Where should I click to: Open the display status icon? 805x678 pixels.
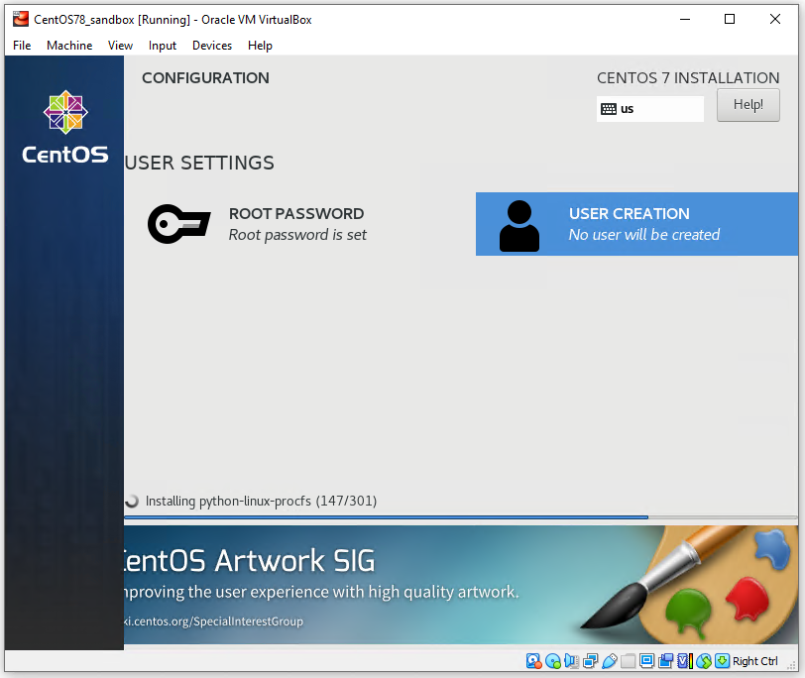[x=649, y=661]
